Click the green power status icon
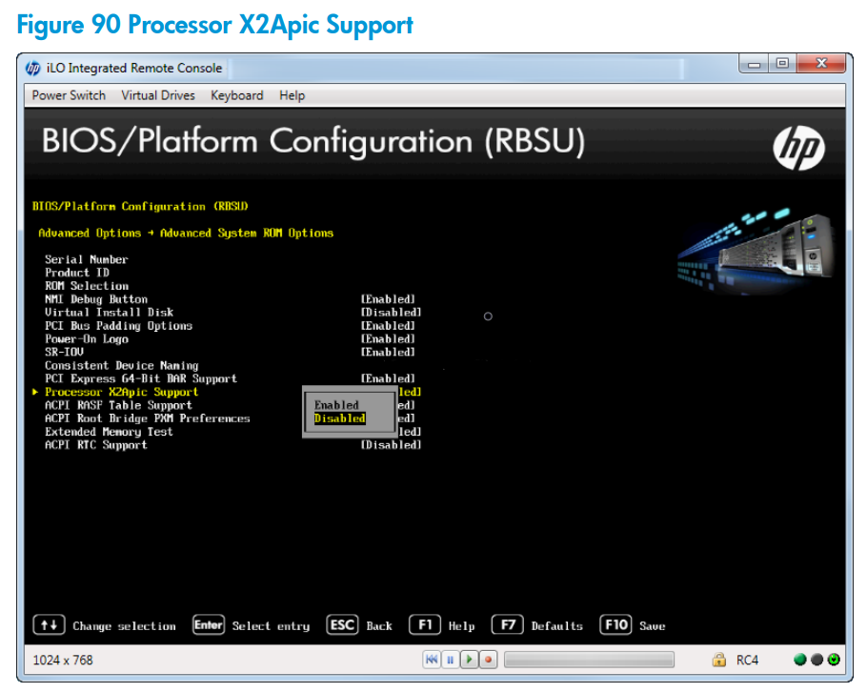Image resolution: width=867 pixels, height=693 pixels. click(834, 660)
